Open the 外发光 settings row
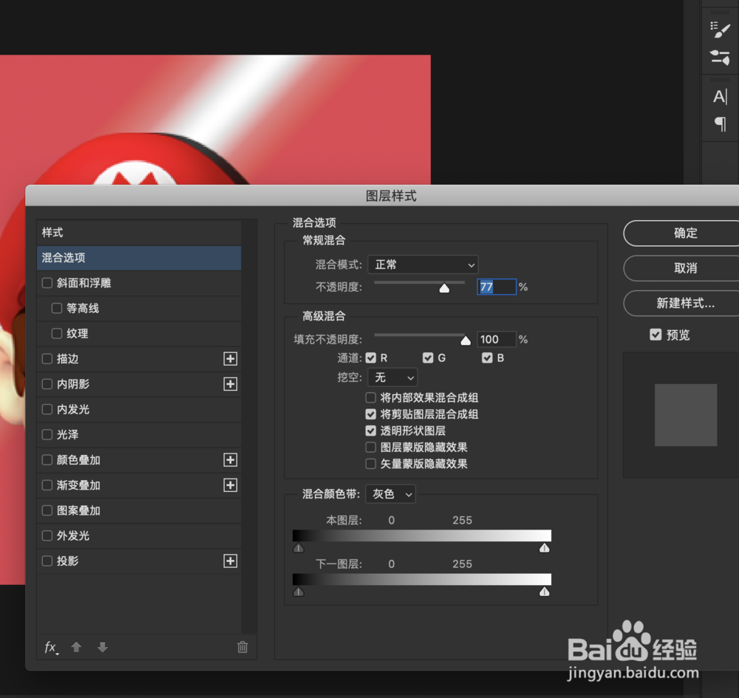The height and width of the screenshot is (698, 739). point(139,536)
